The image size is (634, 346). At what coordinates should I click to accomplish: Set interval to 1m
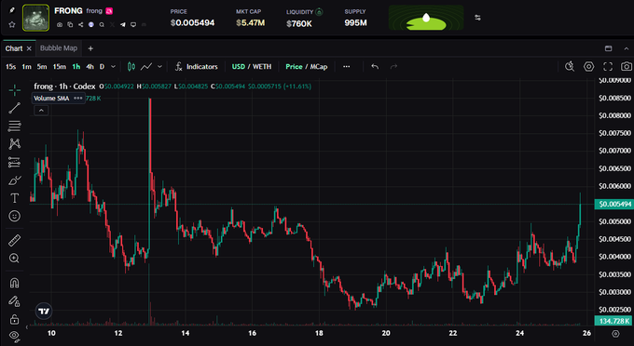click(26, 67)
